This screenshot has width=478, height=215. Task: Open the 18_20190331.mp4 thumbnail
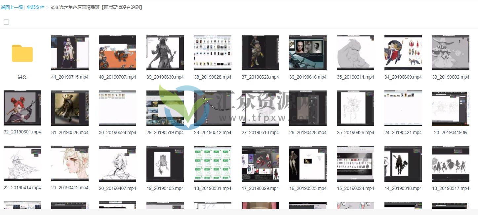(x=213, y=164)
